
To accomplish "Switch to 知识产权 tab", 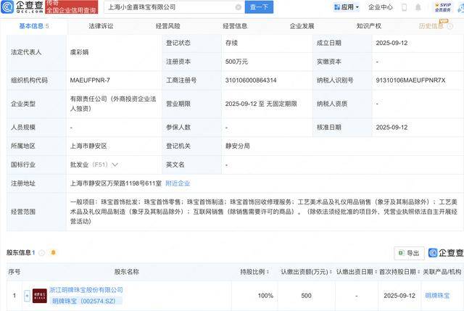I will pyautogui.click(x=369, y=26).
